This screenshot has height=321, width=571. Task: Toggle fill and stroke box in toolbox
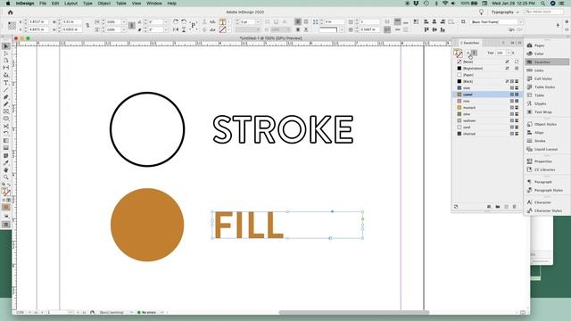[6, 192]
